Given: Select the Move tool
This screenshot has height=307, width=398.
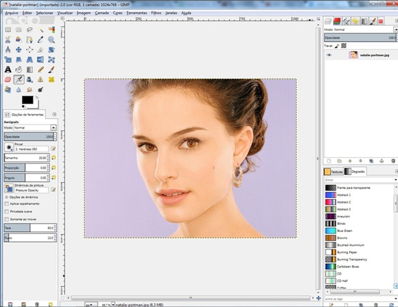Looking at the screenshot, I should [x=19, y=49].
